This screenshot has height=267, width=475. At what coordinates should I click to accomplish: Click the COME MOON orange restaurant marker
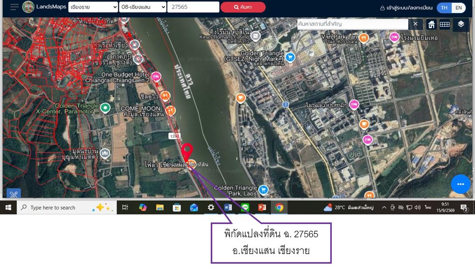(x=170, y=110)
